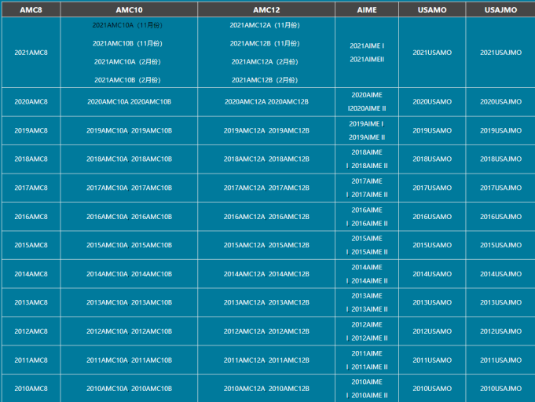Open 2021AMC10A (2月份) link

127,62
